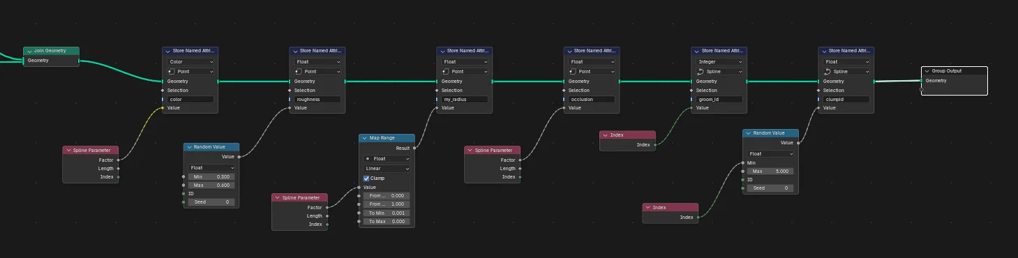1018x258 pixels.
Task: Click the From Max 1.000 field in Map Range
Action: pyautogui.click(x=387, y=204)
